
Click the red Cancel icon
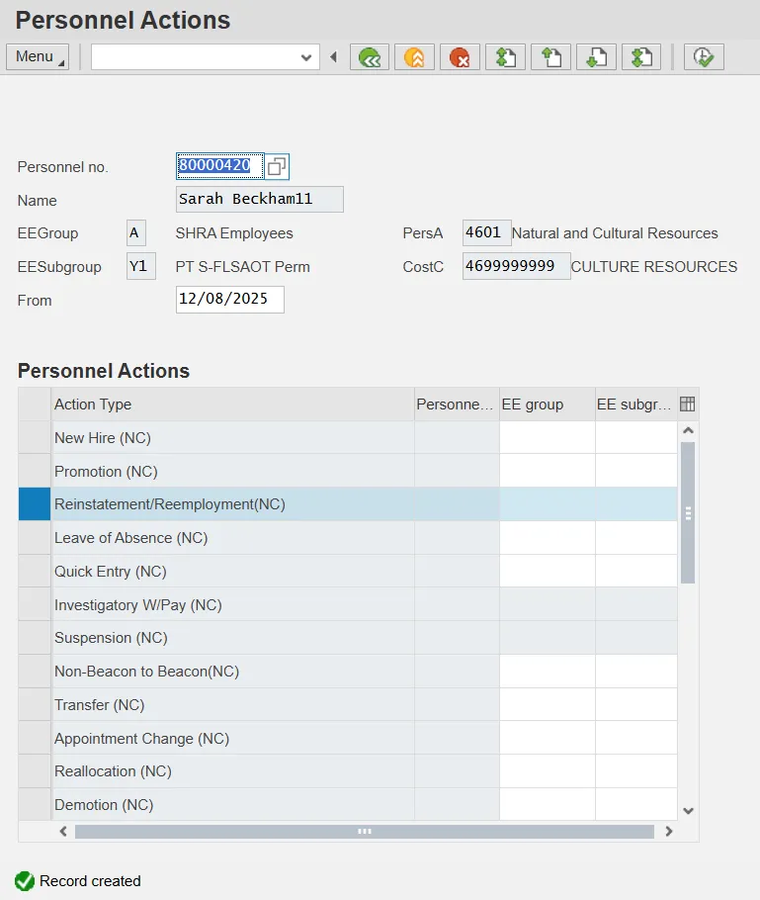click(x=460, y=57)
